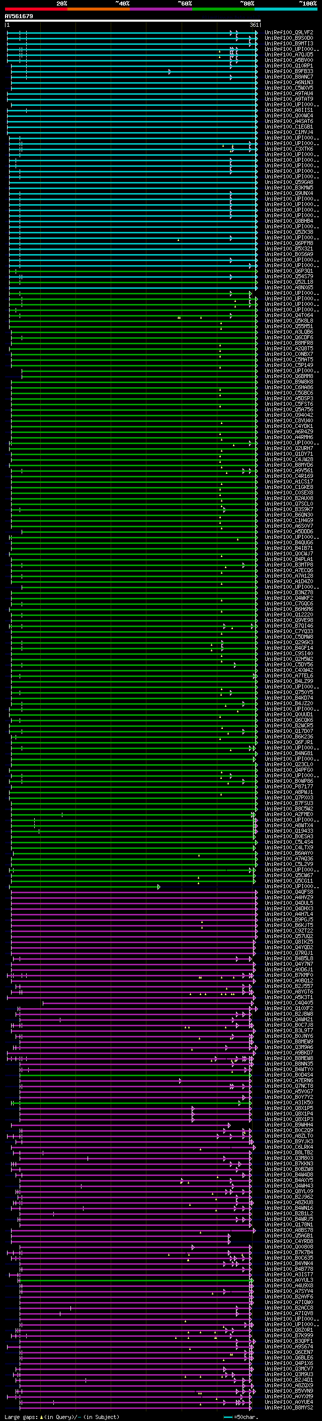Click the cyan alignment bar for B8ANC7
Viewport: 322px width, 1421px height.
pos(134,77)
